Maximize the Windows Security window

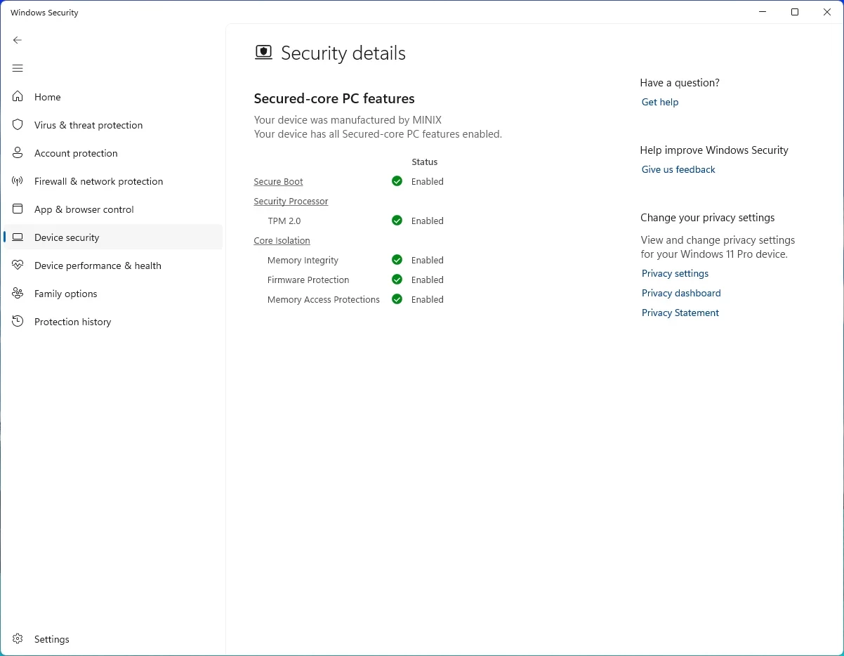795,12
